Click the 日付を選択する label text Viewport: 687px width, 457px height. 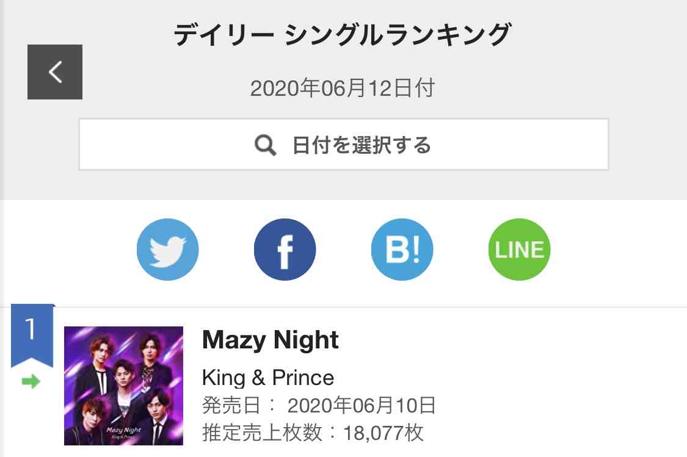coord(362,145)
